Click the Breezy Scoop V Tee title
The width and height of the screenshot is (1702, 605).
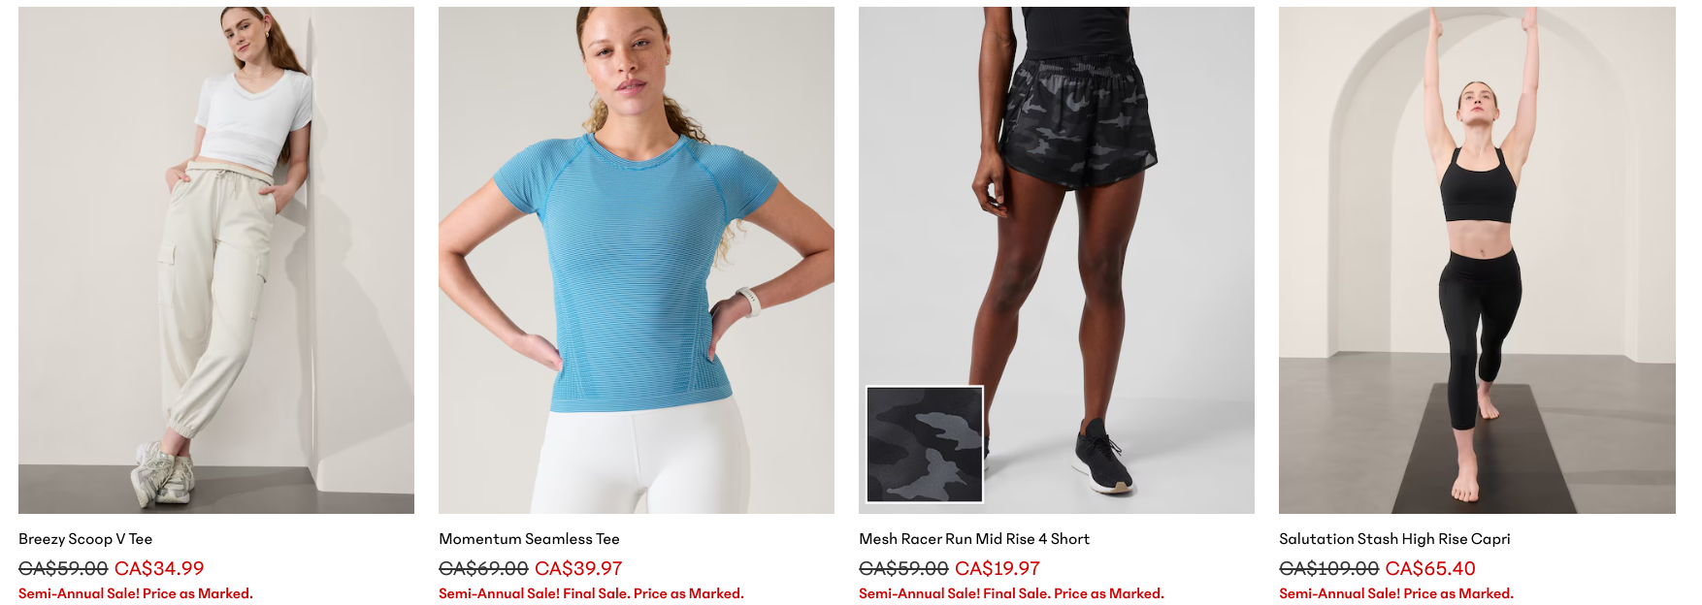[x=85, y=539]
